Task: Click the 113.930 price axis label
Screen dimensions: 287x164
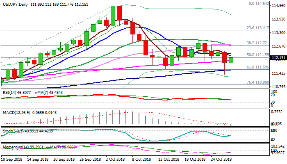Action: 278,19
